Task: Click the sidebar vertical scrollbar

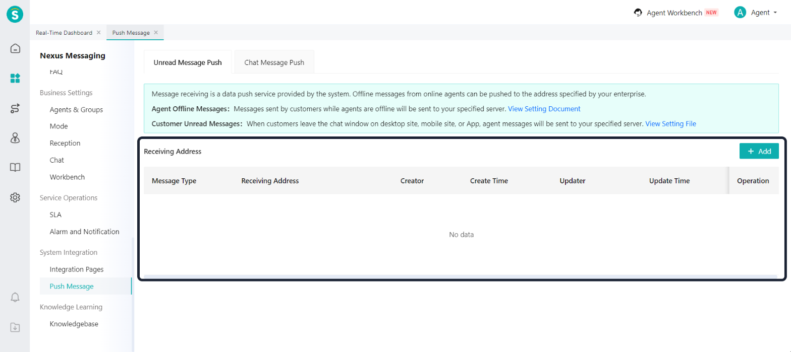Action: [132, 294]
